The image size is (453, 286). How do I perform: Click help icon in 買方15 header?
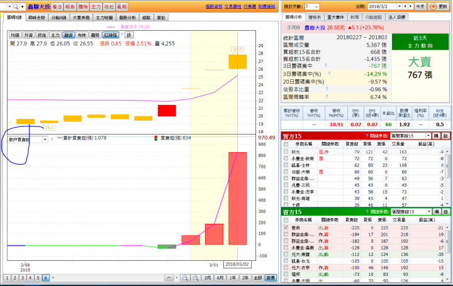pyautogui.click(x=367, y=136)
